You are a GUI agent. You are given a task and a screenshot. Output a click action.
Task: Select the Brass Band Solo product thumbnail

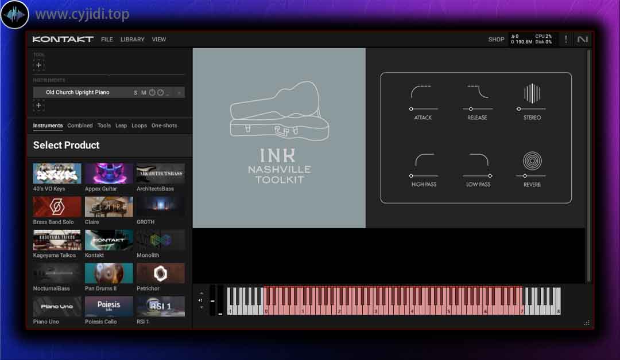pyautogui.click(x=57, y=206)
